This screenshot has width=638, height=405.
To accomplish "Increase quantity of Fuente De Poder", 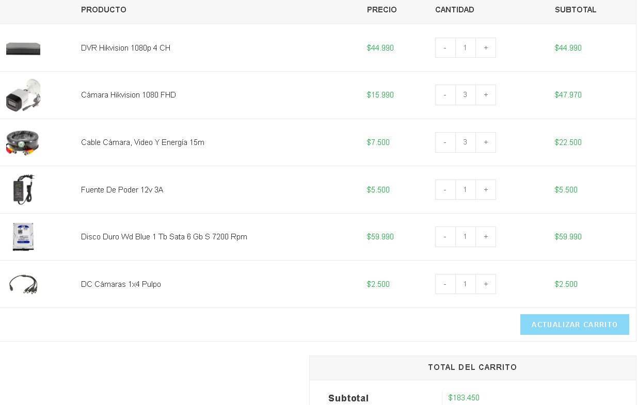I will 486,190.
